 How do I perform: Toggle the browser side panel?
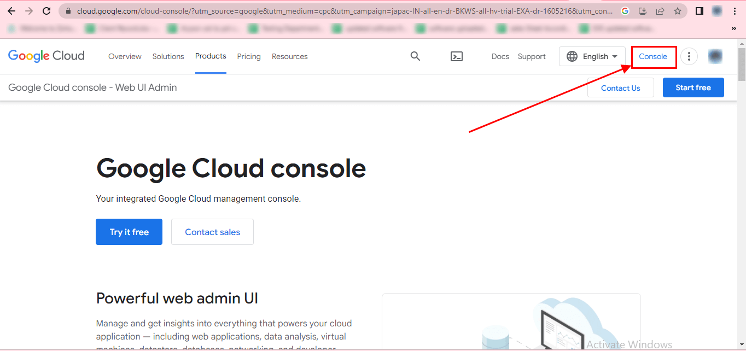point(700,11)
